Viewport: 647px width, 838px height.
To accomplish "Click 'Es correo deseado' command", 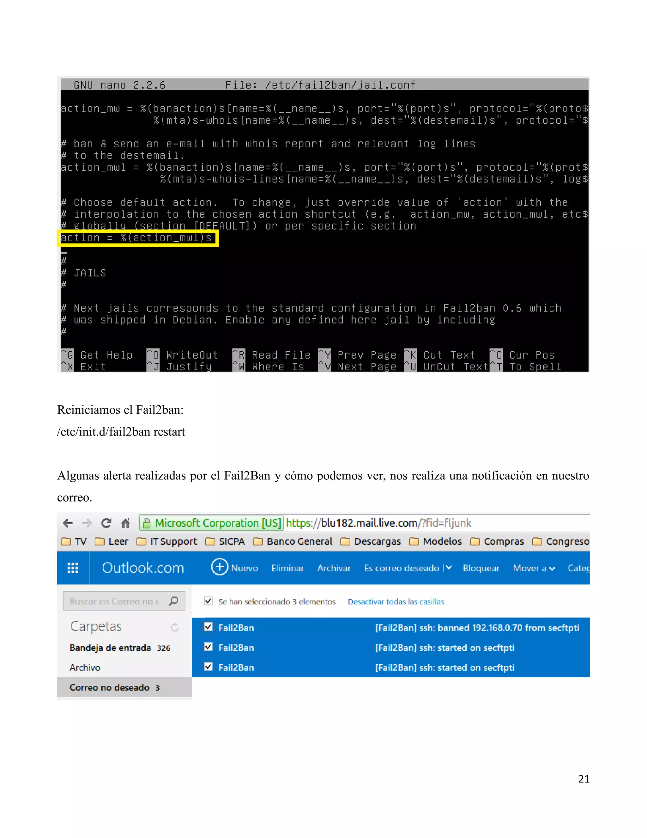I will point(401,568).
